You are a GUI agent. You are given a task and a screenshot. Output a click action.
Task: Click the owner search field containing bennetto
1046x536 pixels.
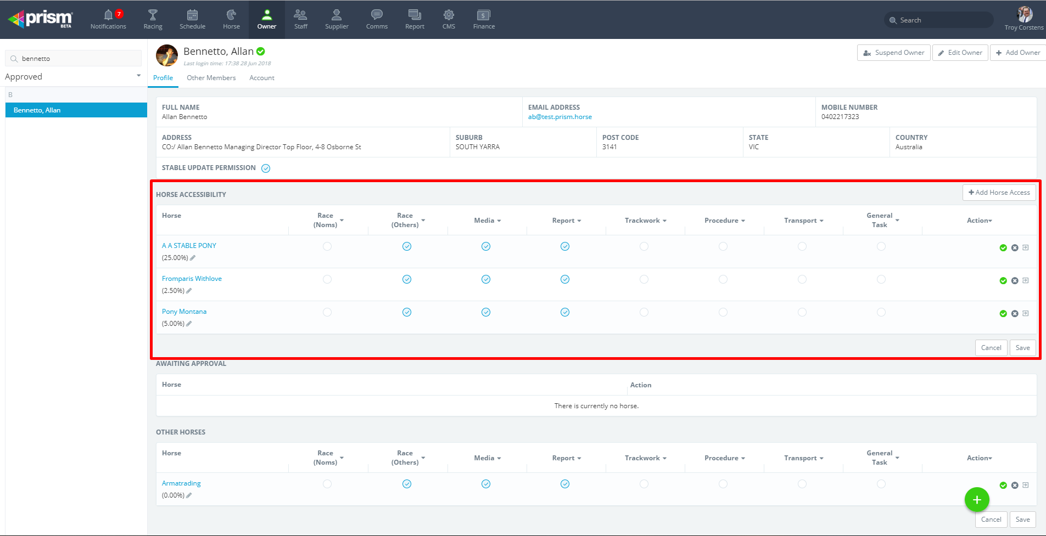point(74,58)
